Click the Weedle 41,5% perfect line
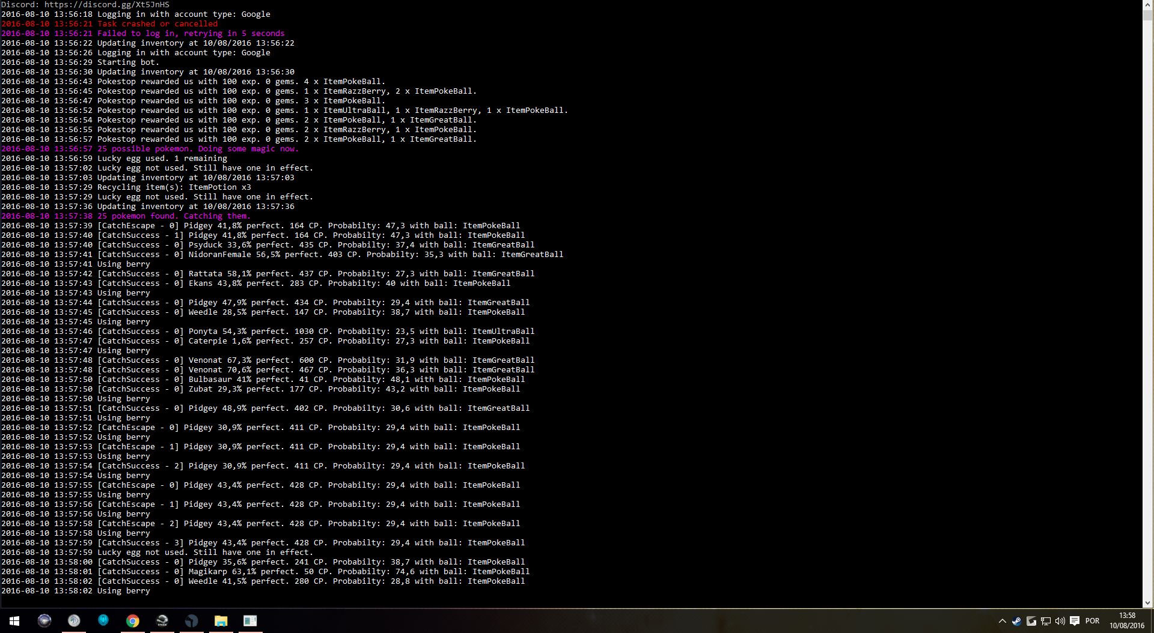 263,581
